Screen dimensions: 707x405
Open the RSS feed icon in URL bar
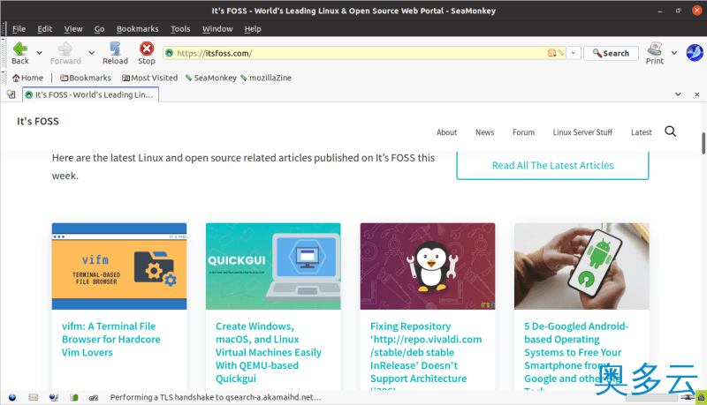(551, 53)
